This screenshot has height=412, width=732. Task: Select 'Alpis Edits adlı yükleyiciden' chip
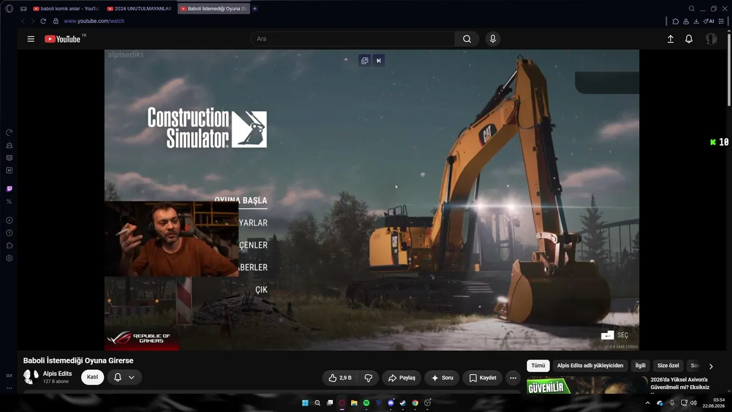(590, 366)
